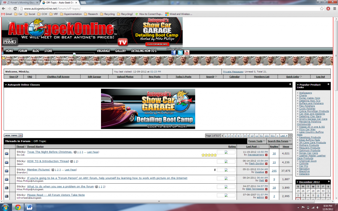Jump to last post by Flash Gordon via red arrow

point(266,164)
